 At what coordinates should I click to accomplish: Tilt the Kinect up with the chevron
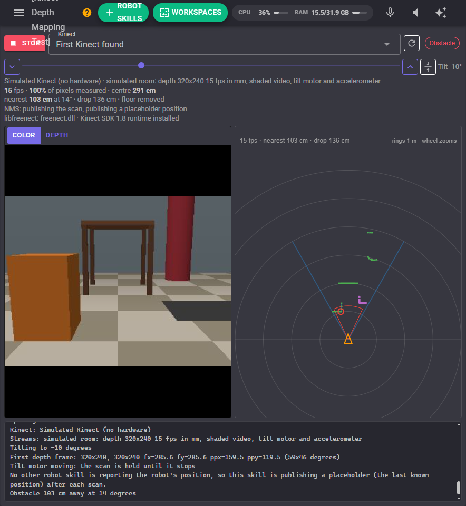410,67
